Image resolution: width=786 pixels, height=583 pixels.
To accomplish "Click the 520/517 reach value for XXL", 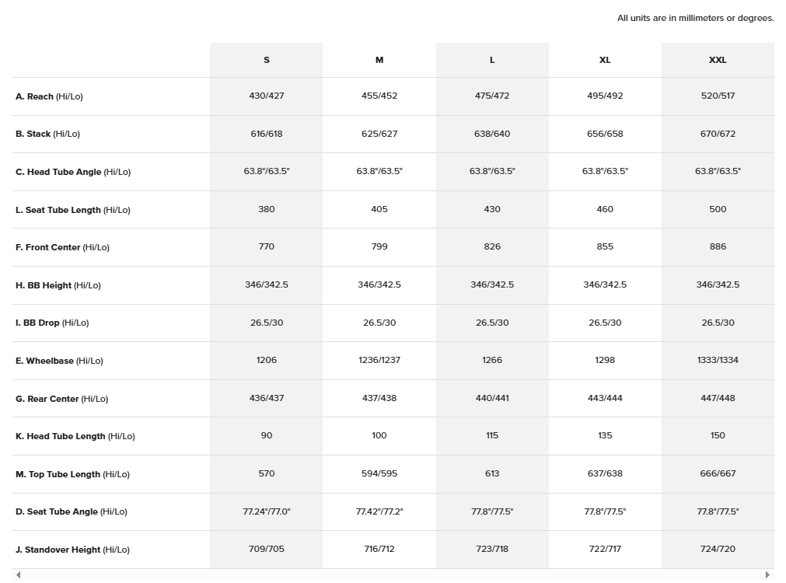I will (x=718, y=96).
